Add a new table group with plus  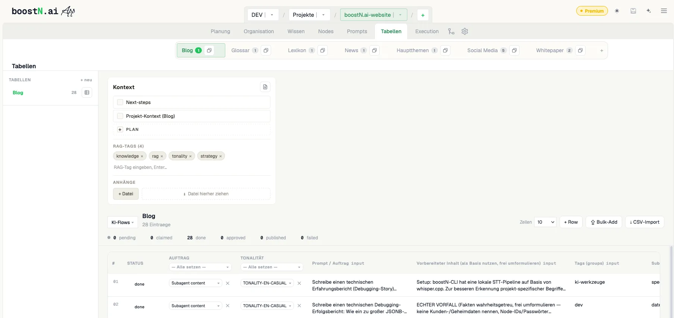(602, 50)
